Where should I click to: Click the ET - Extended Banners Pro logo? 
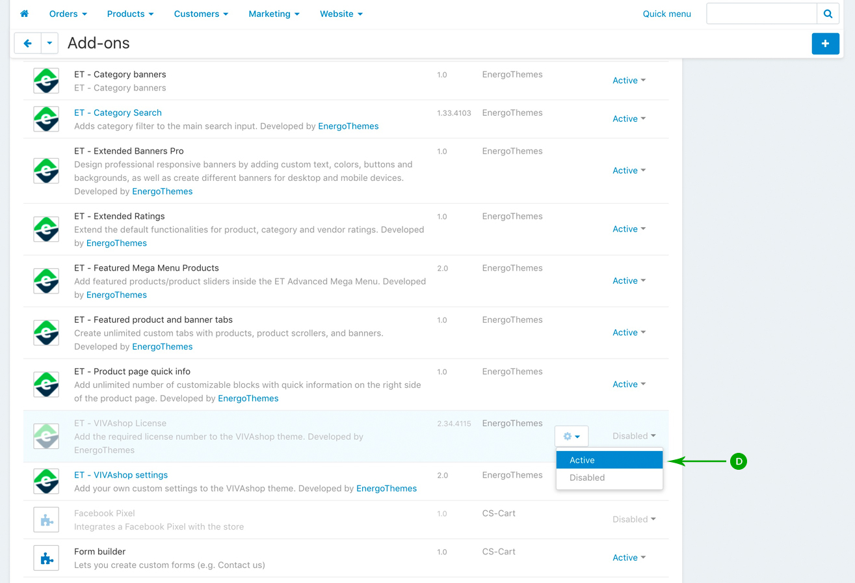point(46,170)
